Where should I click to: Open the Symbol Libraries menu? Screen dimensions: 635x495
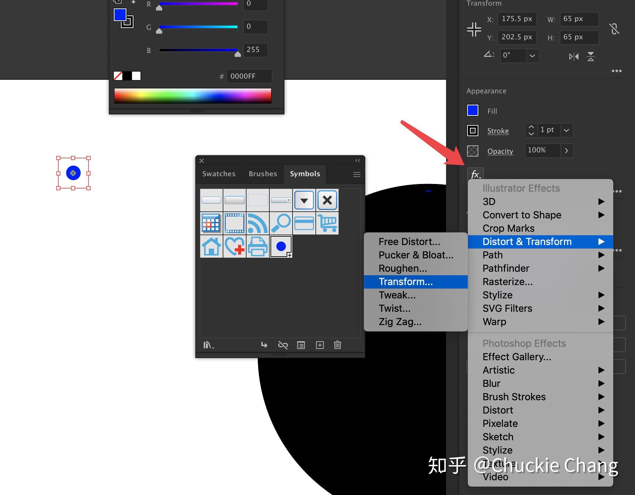tap(209, 345)
